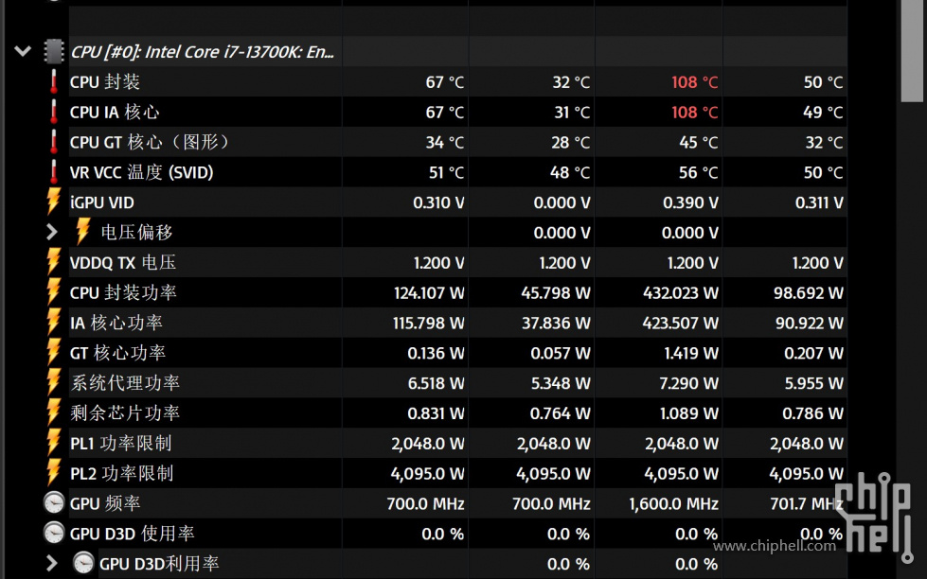This screenshot has width=927, height=579.
Task: Expand the GPU D3D利用率 row
Action: [x=52, y=564]
